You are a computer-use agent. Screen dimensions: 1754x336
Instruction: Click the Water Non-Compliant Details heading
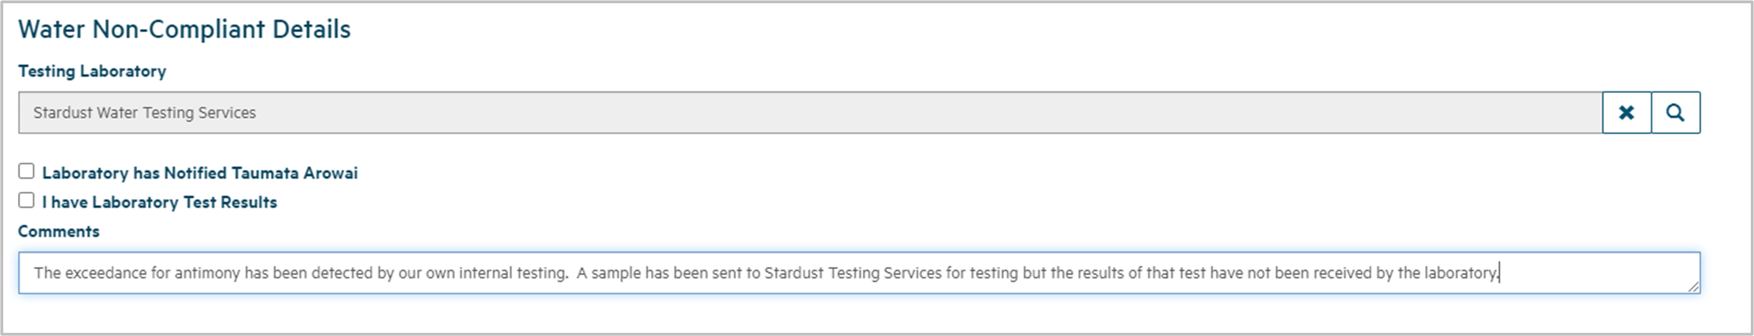tap(184, 29)
